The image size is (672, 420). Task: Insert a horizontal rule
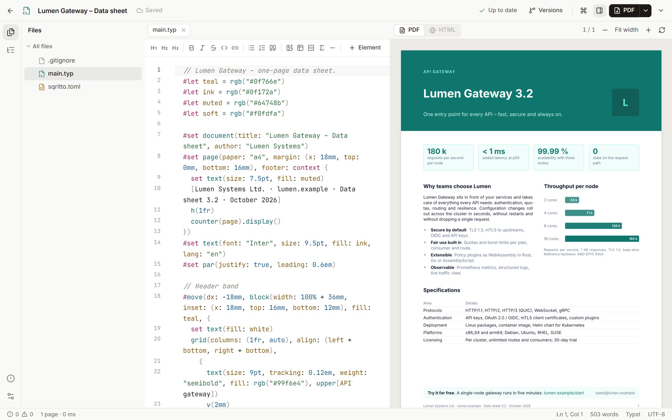click(x=332, y=48)
